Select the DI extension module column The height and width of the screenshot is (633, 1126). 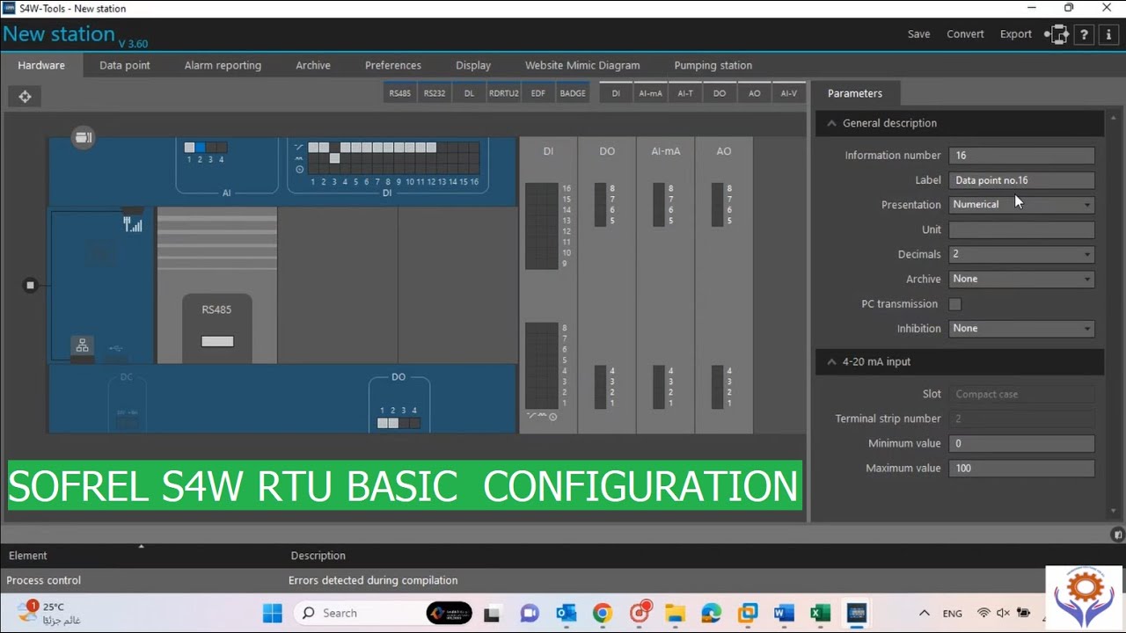pyautogui.click(x=548, y=284)
